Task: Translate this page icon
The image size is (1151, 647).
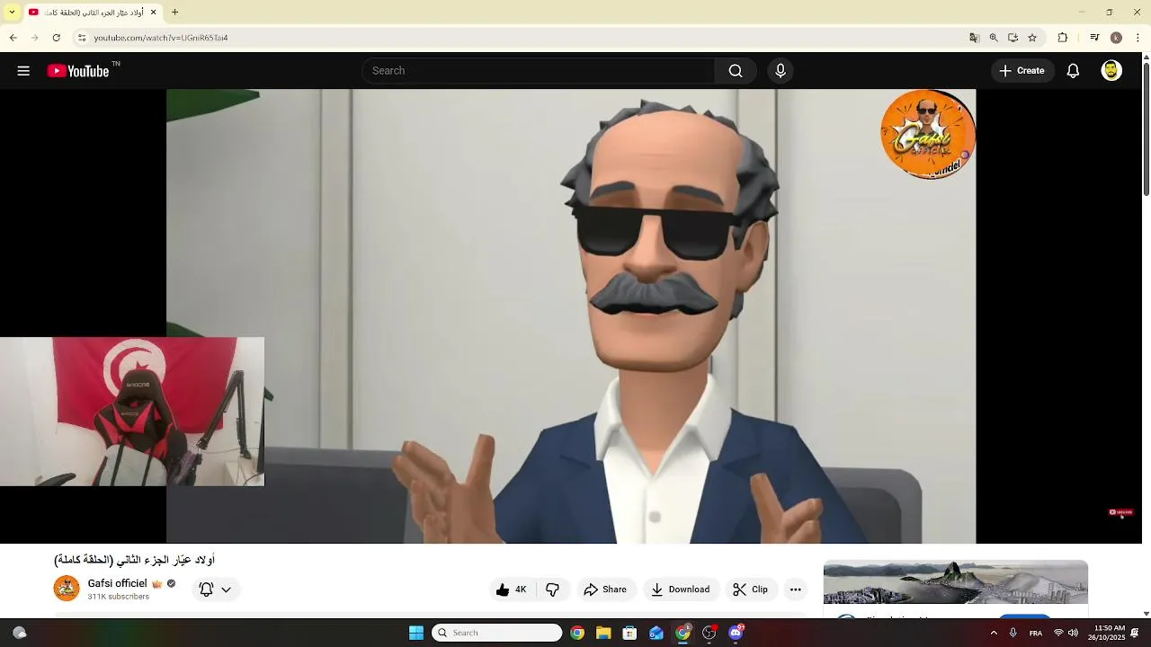Action: [x=974, y=38]
